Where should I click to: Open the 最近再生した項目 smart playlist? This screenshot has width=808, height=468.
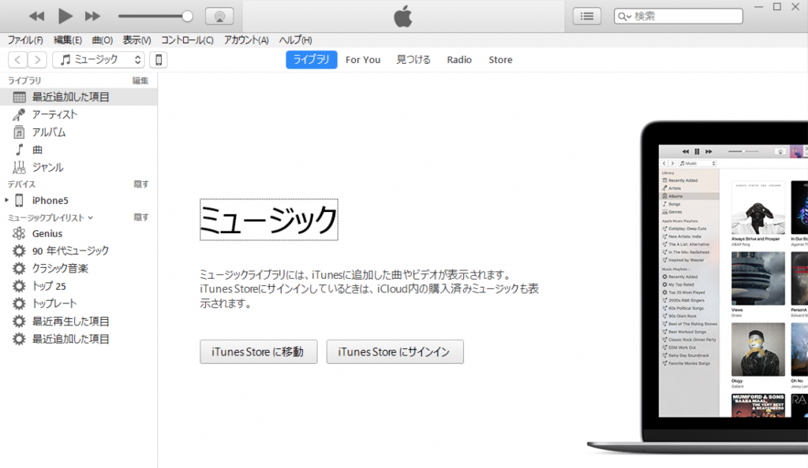(x=78, y=321)
